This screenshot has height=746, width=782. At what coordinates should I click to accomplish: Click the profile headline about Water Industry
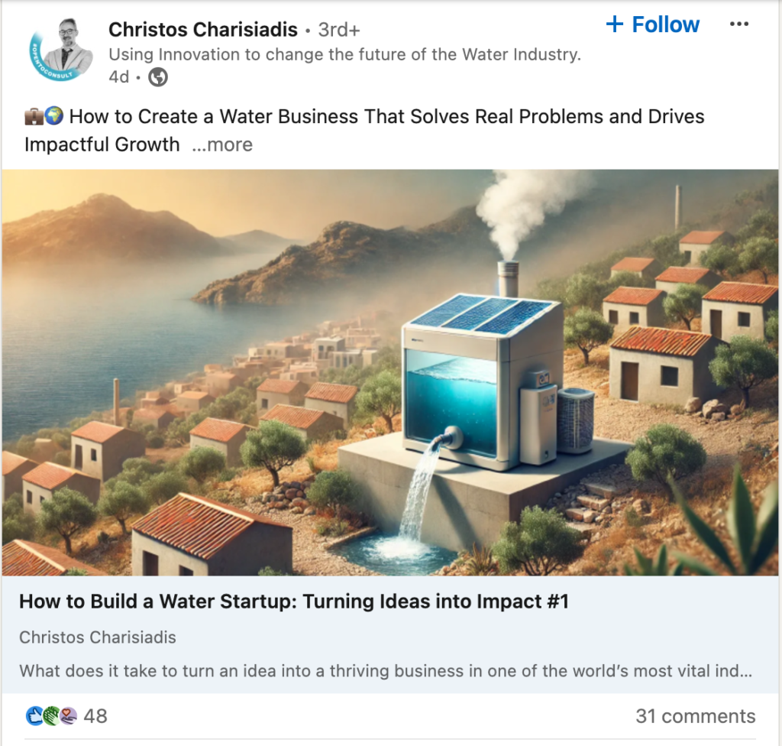[345, 54]
